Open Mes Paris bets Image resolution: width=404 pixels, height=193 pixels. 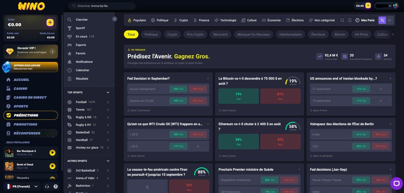pos(365,20)
